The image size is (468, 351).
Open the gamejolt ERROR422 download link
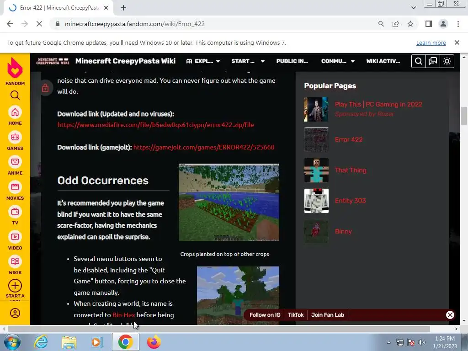tap(204, 147)
